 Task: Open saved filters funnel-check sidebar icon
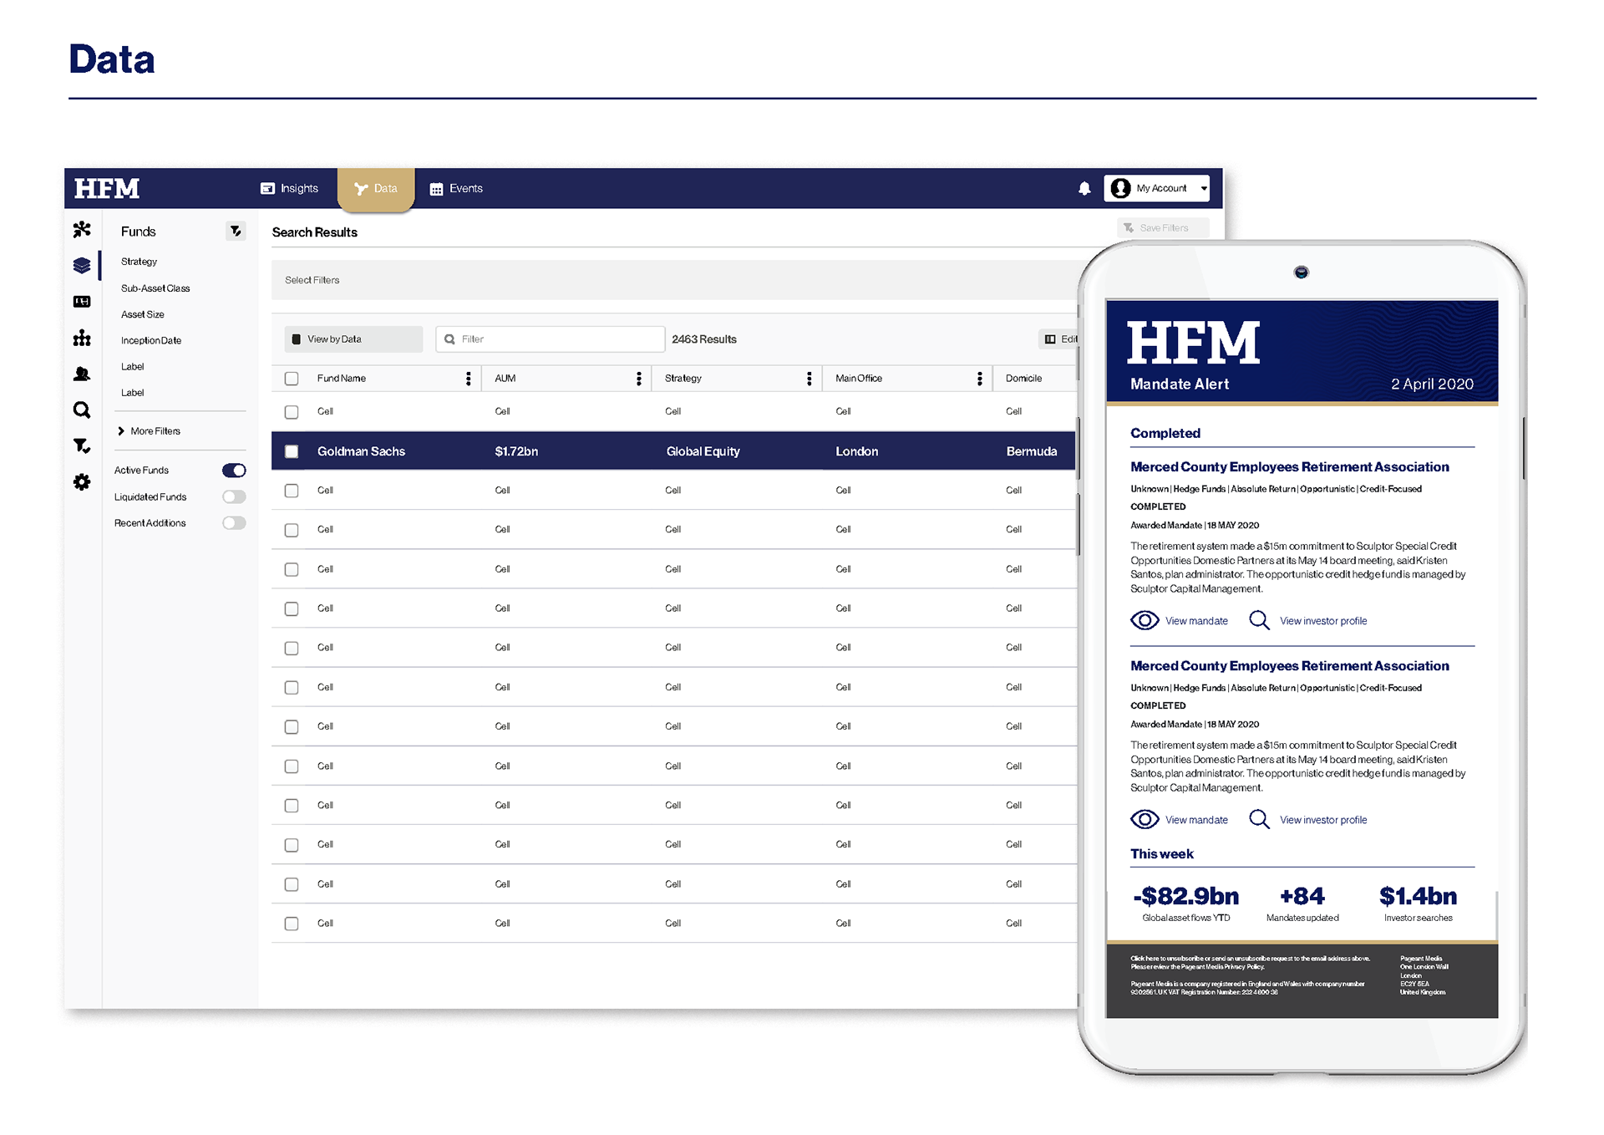82,445
